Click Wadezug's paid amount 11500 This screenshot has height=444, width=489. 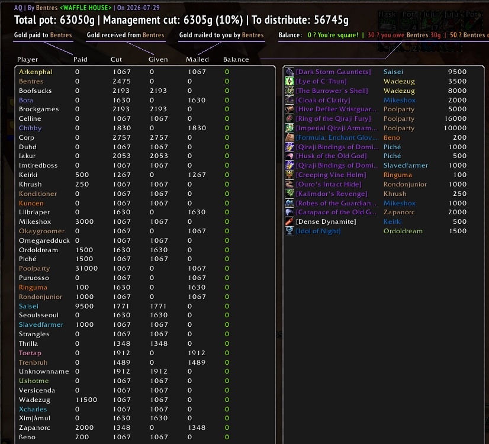click(x=86, y=400)
